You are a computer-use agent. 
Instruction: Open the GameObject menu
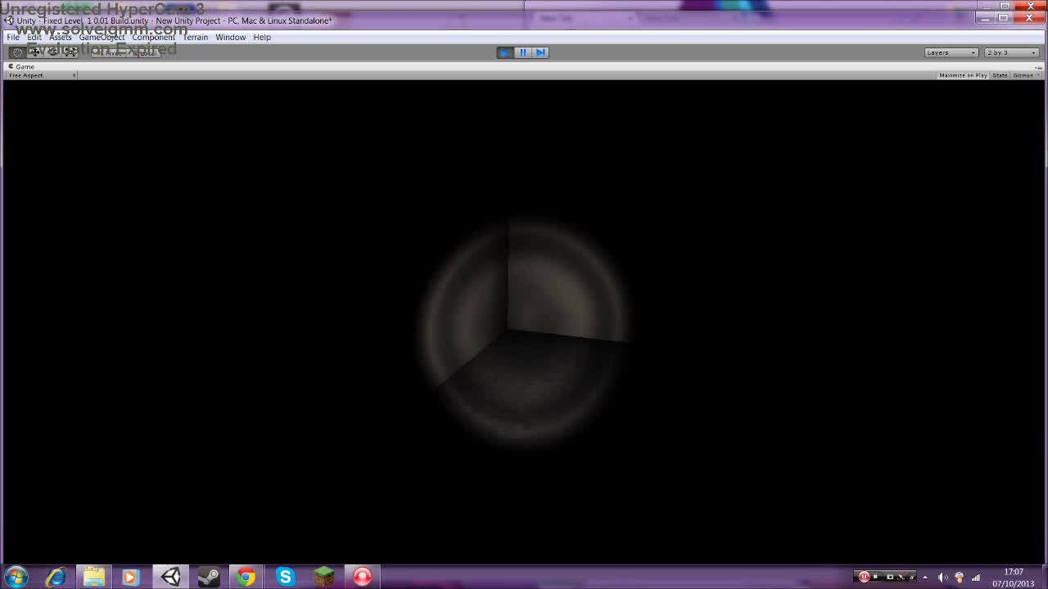click(102, 37)
